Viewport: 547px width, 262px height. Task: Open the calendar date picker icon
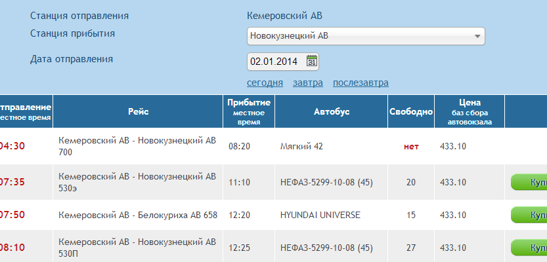click(312, 61)
